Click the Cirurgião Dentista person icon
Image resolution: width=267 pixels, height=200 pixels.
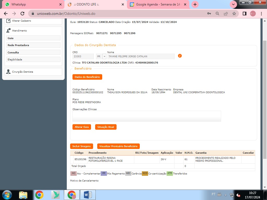point(9,72)
